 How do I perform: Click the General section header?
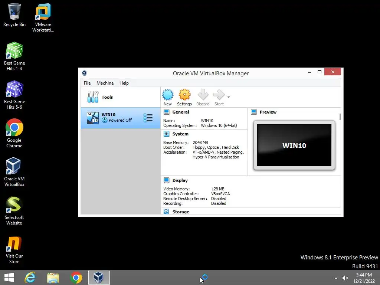click(x=181, y=112)
